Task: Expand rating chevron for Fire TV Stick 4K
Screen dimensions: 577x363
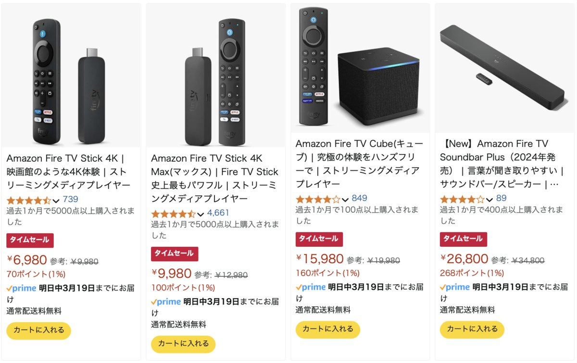Action: 56,200
